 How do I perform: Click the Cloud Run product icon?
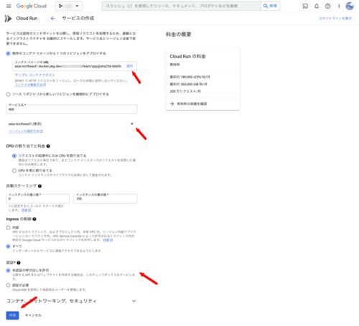[x=8, y=19]
